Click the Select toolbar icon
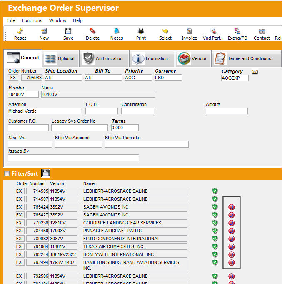282x284 pixels. (x=165, y=34)
